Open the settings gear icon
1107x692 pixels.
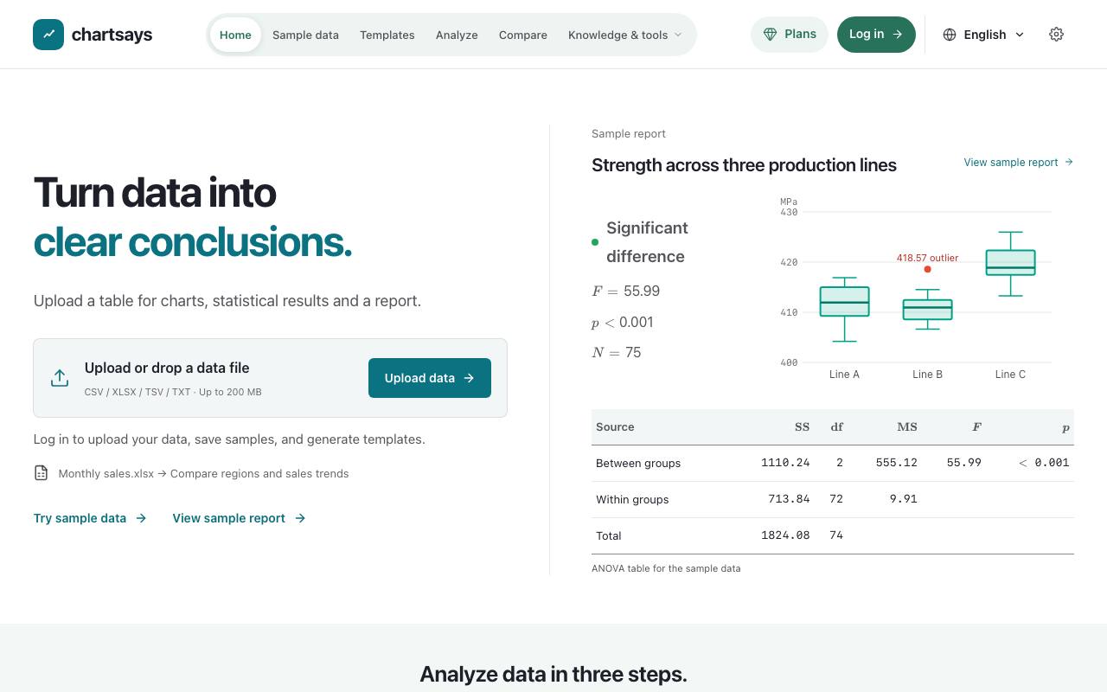[x=1056, y=35]
